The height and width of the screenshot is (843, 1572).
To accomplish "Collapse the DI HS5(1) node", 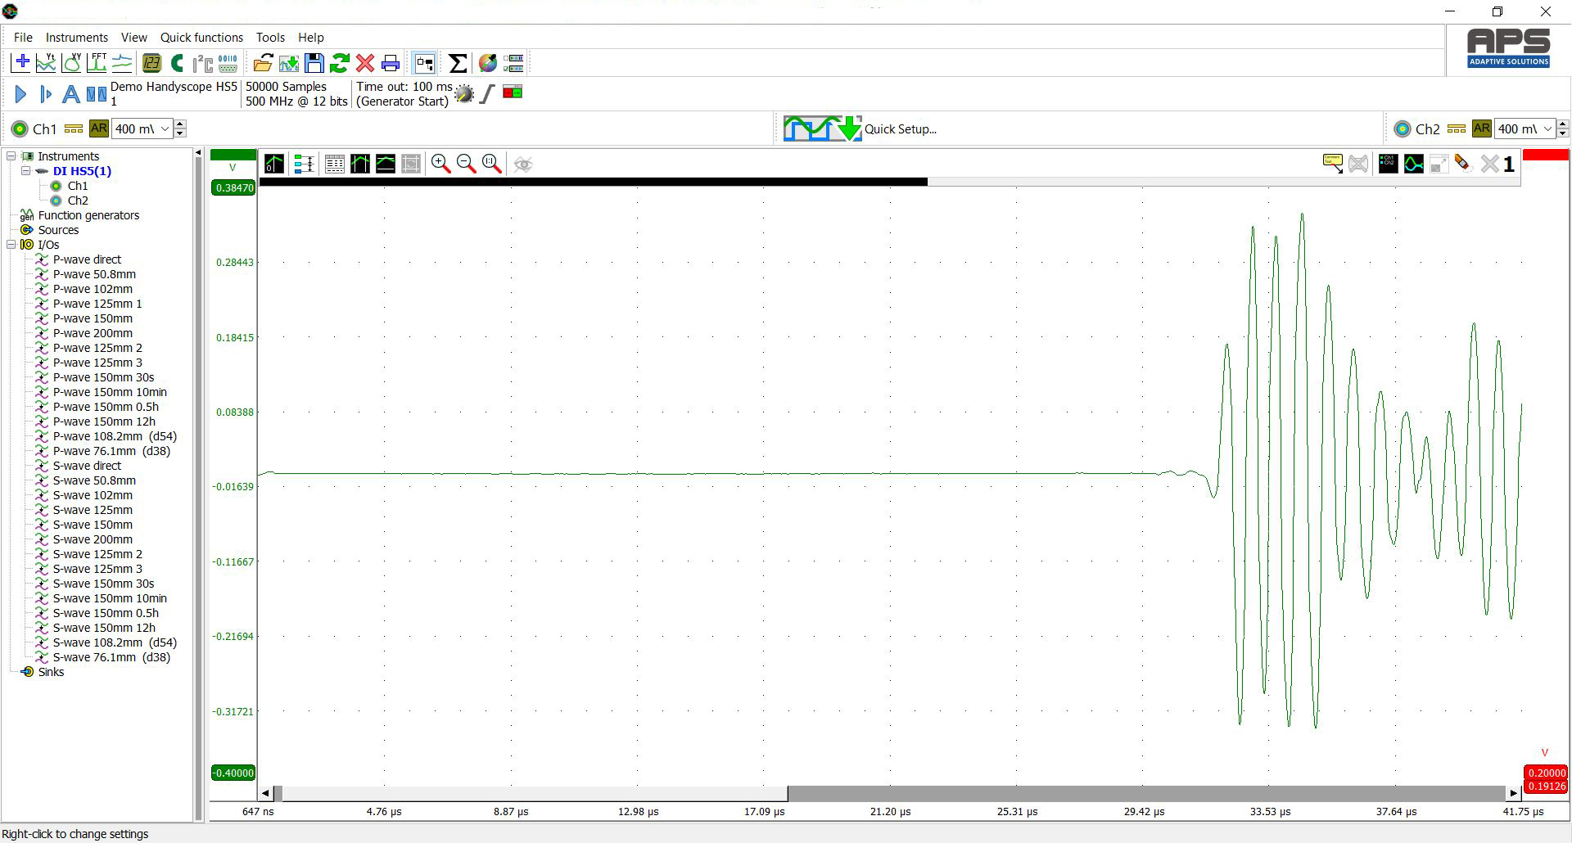I will coord(26,171).
